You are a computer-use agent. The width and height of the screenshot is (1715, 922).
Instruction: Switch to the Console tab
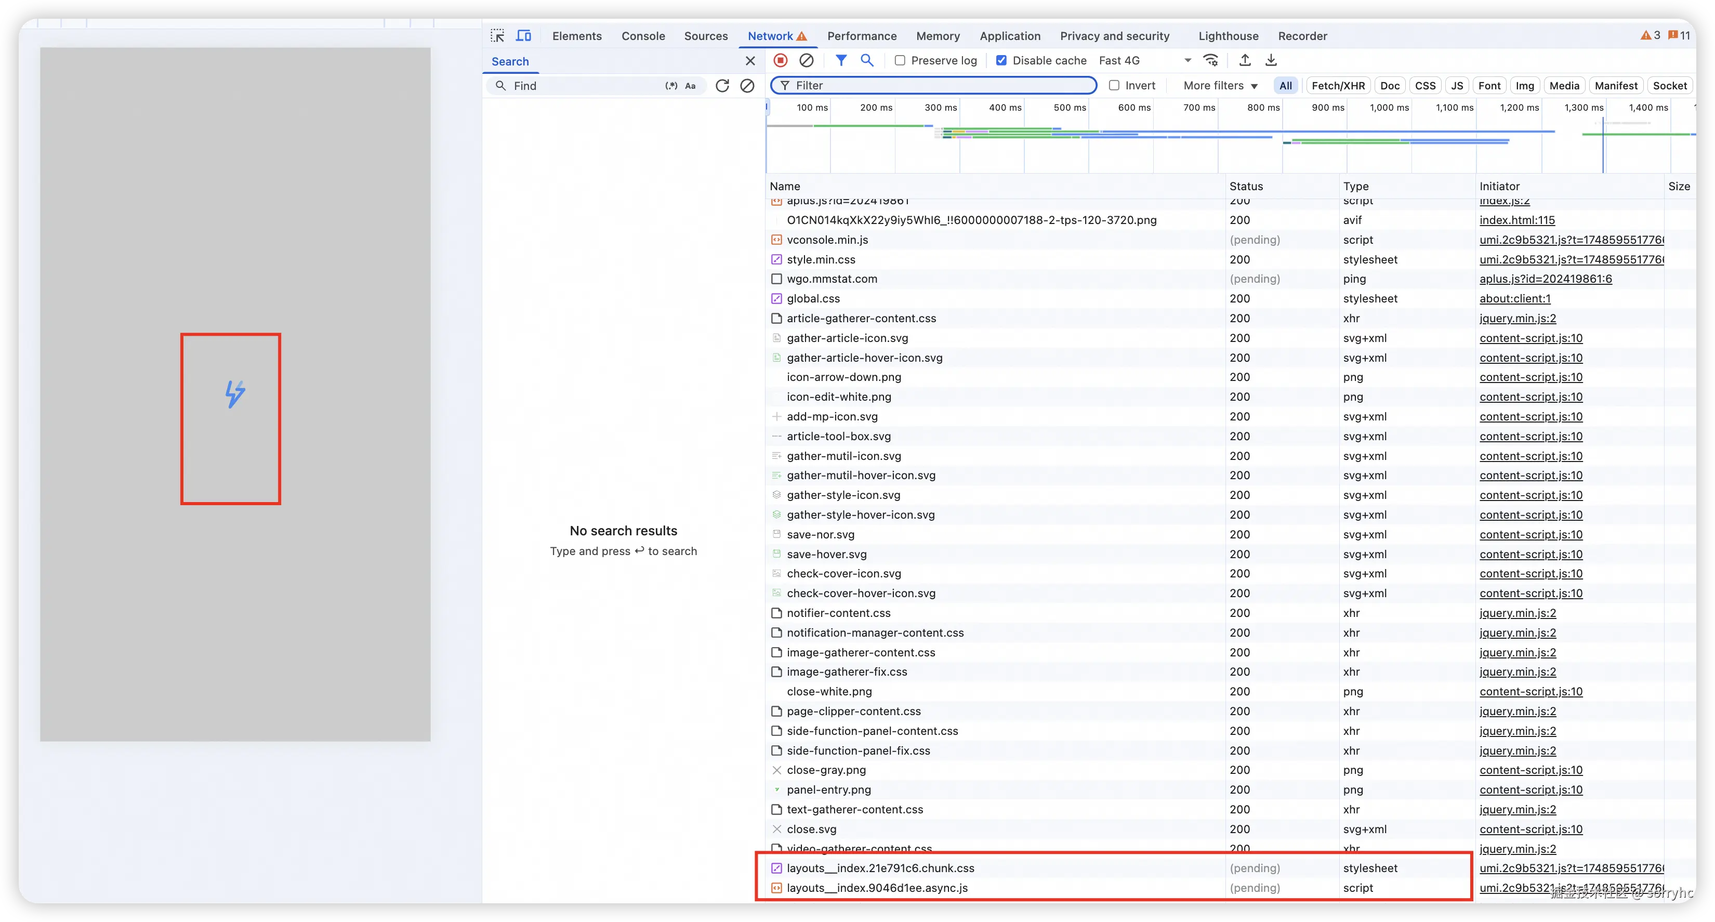(642, 36)
